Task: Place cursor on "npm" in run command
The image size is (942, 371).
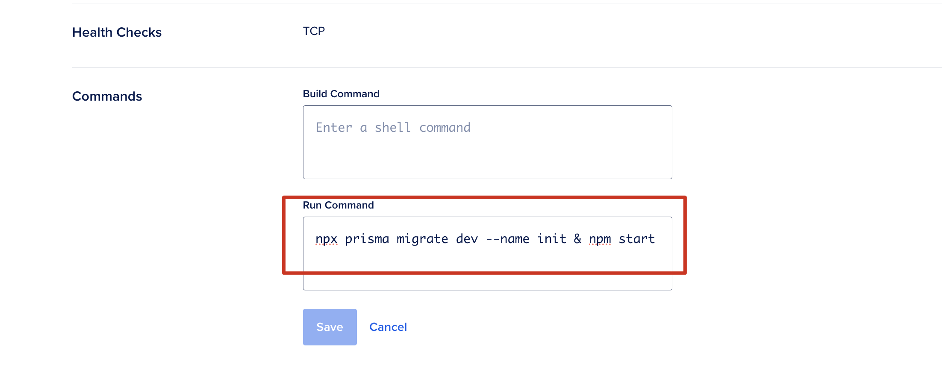Action: (x=600, y=239)
